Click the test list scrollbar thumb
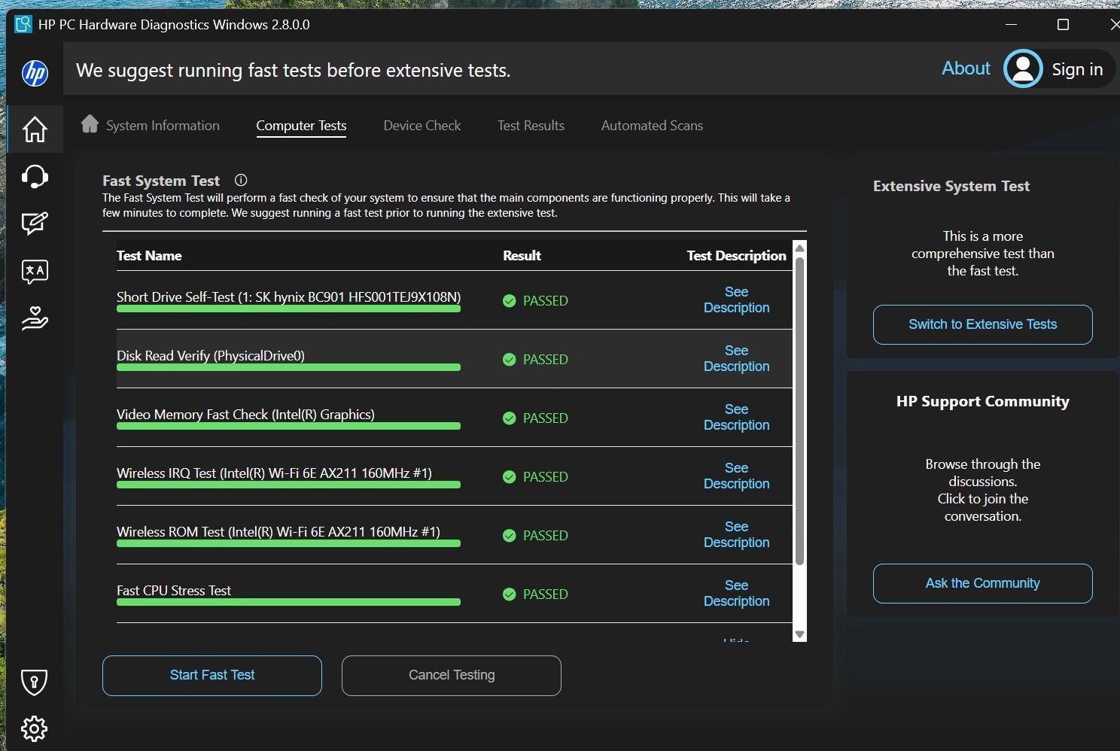The width and height of the screenshot is (1120, 751). click(799, 411)
